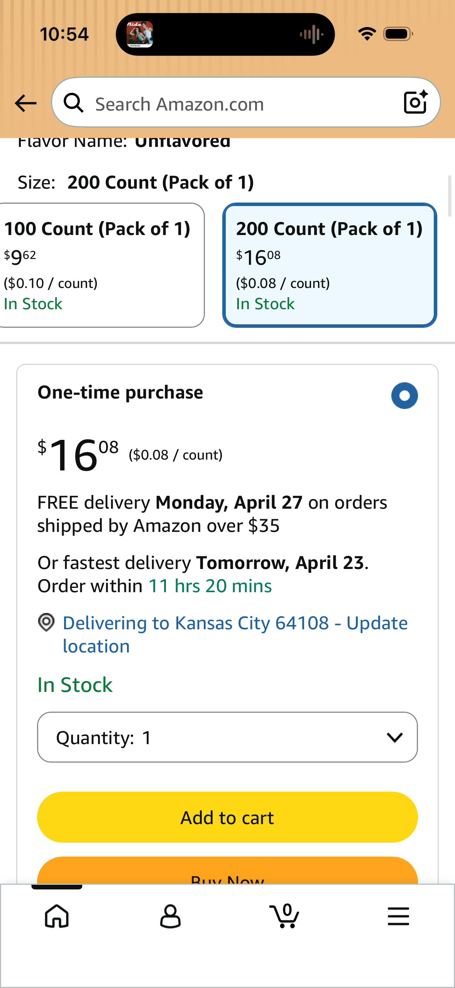Click the page scrollbar on right edge
This screenshot has height=988, width=455.
pyautogui.click(x=450, y=196)
